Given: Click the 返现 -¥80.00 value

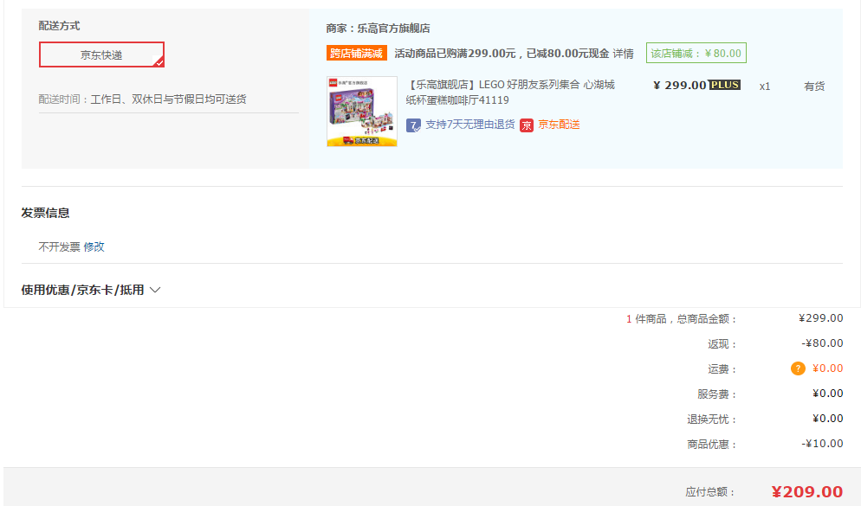Looking at the screenshot, I should [822, 343].
